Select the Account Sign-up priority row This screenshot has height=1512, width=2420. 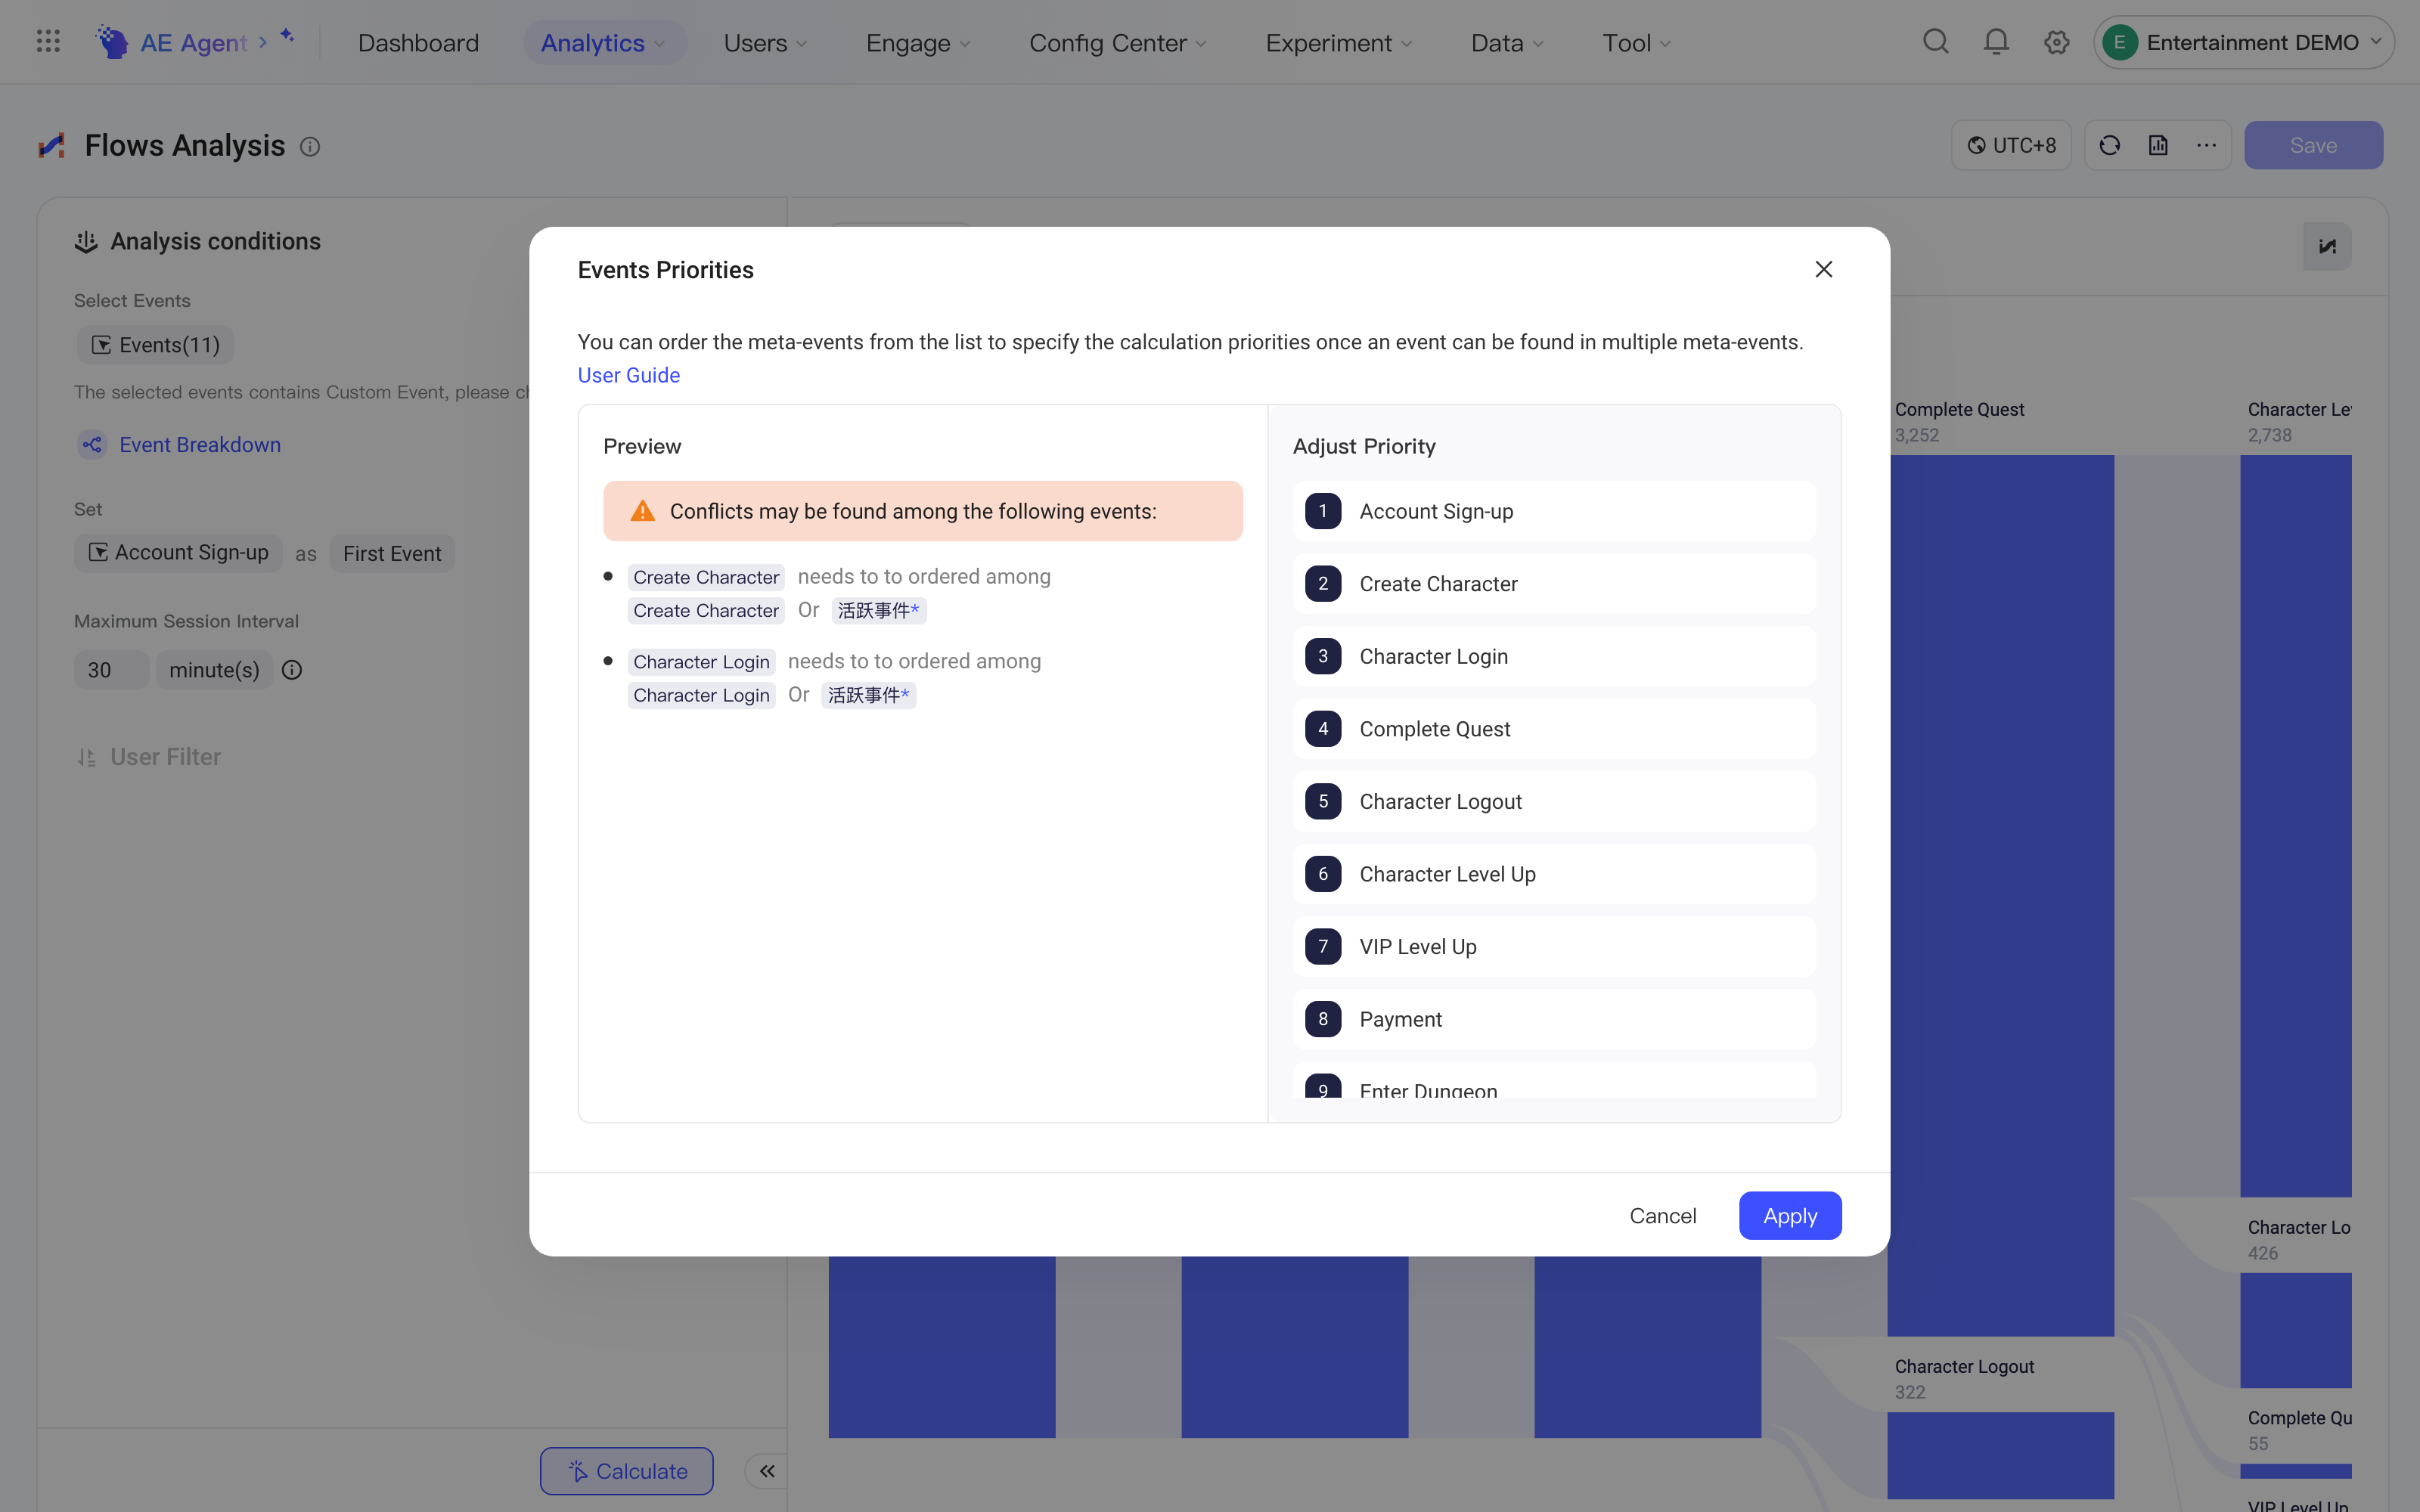[1554, 511]
